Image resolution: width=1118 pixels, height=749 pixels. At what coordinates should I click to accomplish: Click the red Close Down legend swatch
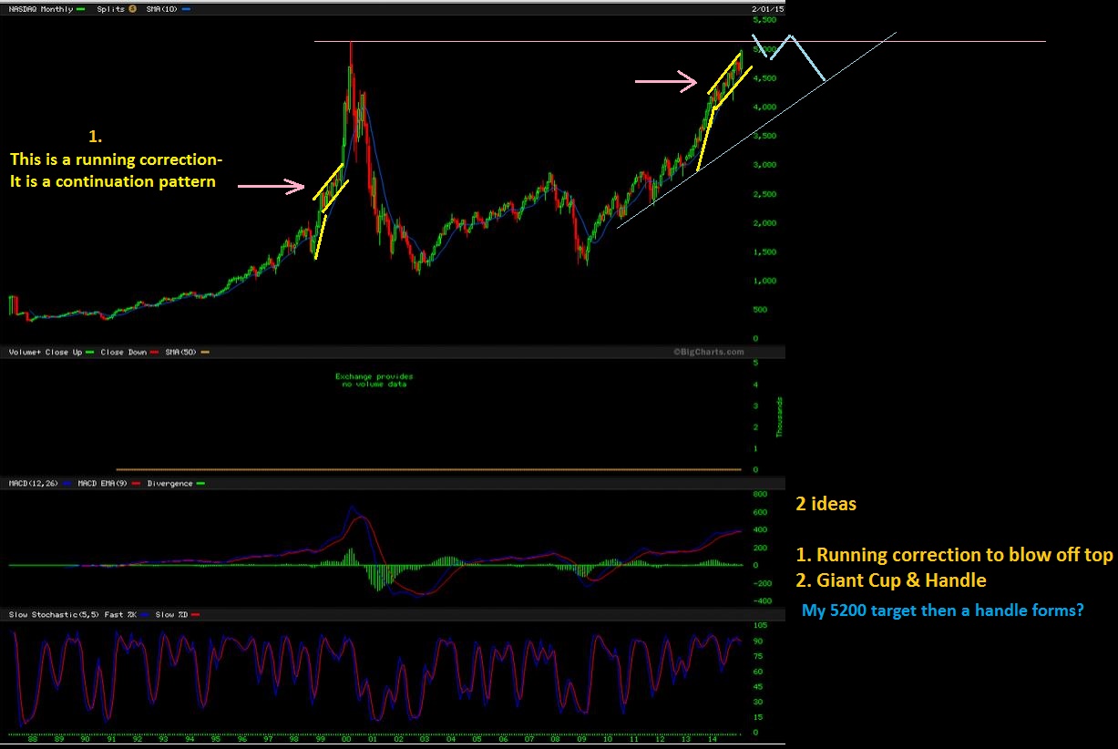152,352
